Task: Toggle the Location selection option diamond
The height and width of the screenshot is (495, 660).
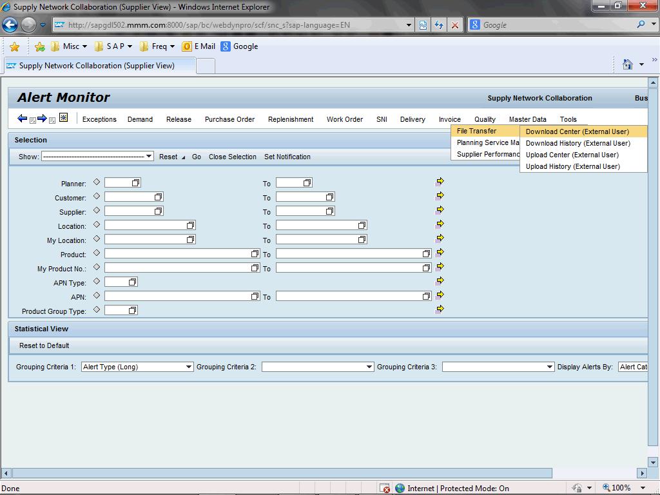Action: 97,224
